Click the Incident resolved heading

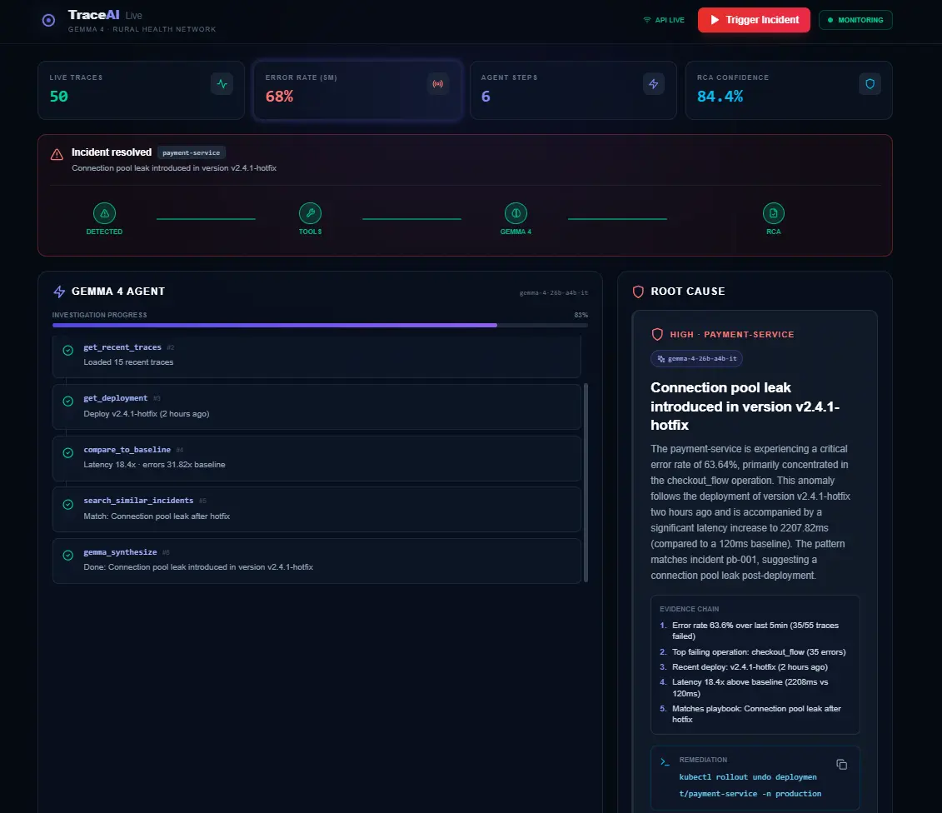(111, 152)
